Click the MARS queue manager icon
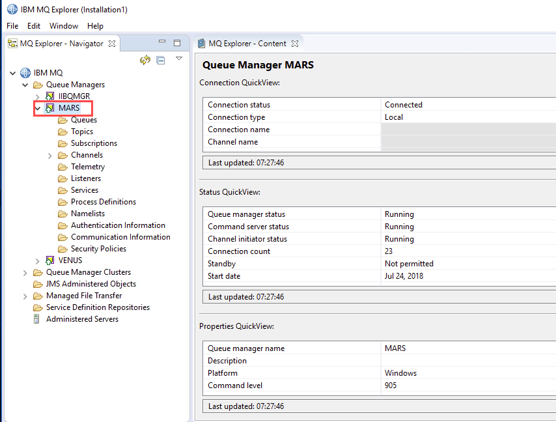This screenshot has height=422, width=556. click(x=50, y=108)
